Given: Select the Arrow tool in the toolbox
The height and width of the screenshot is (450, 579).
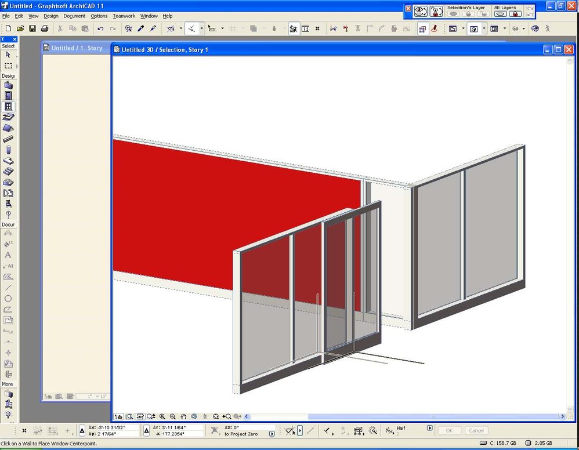Looking at the screenshot, I should pos(8,55).
